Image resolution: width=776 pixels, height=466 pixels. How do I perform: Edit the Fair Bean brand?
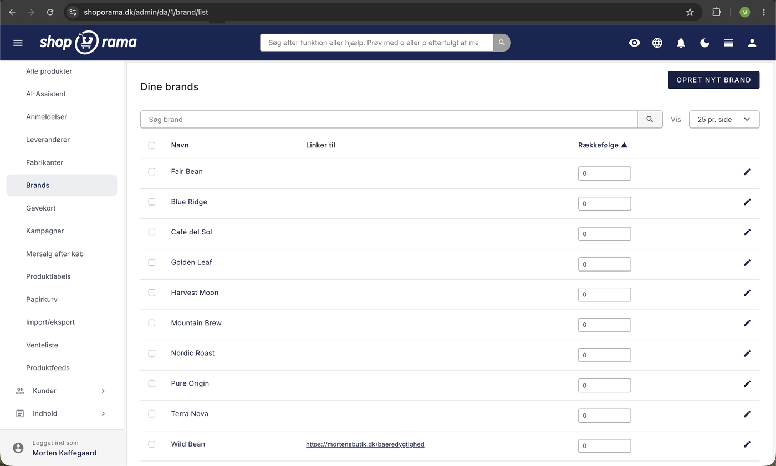[x=747, y=172]
